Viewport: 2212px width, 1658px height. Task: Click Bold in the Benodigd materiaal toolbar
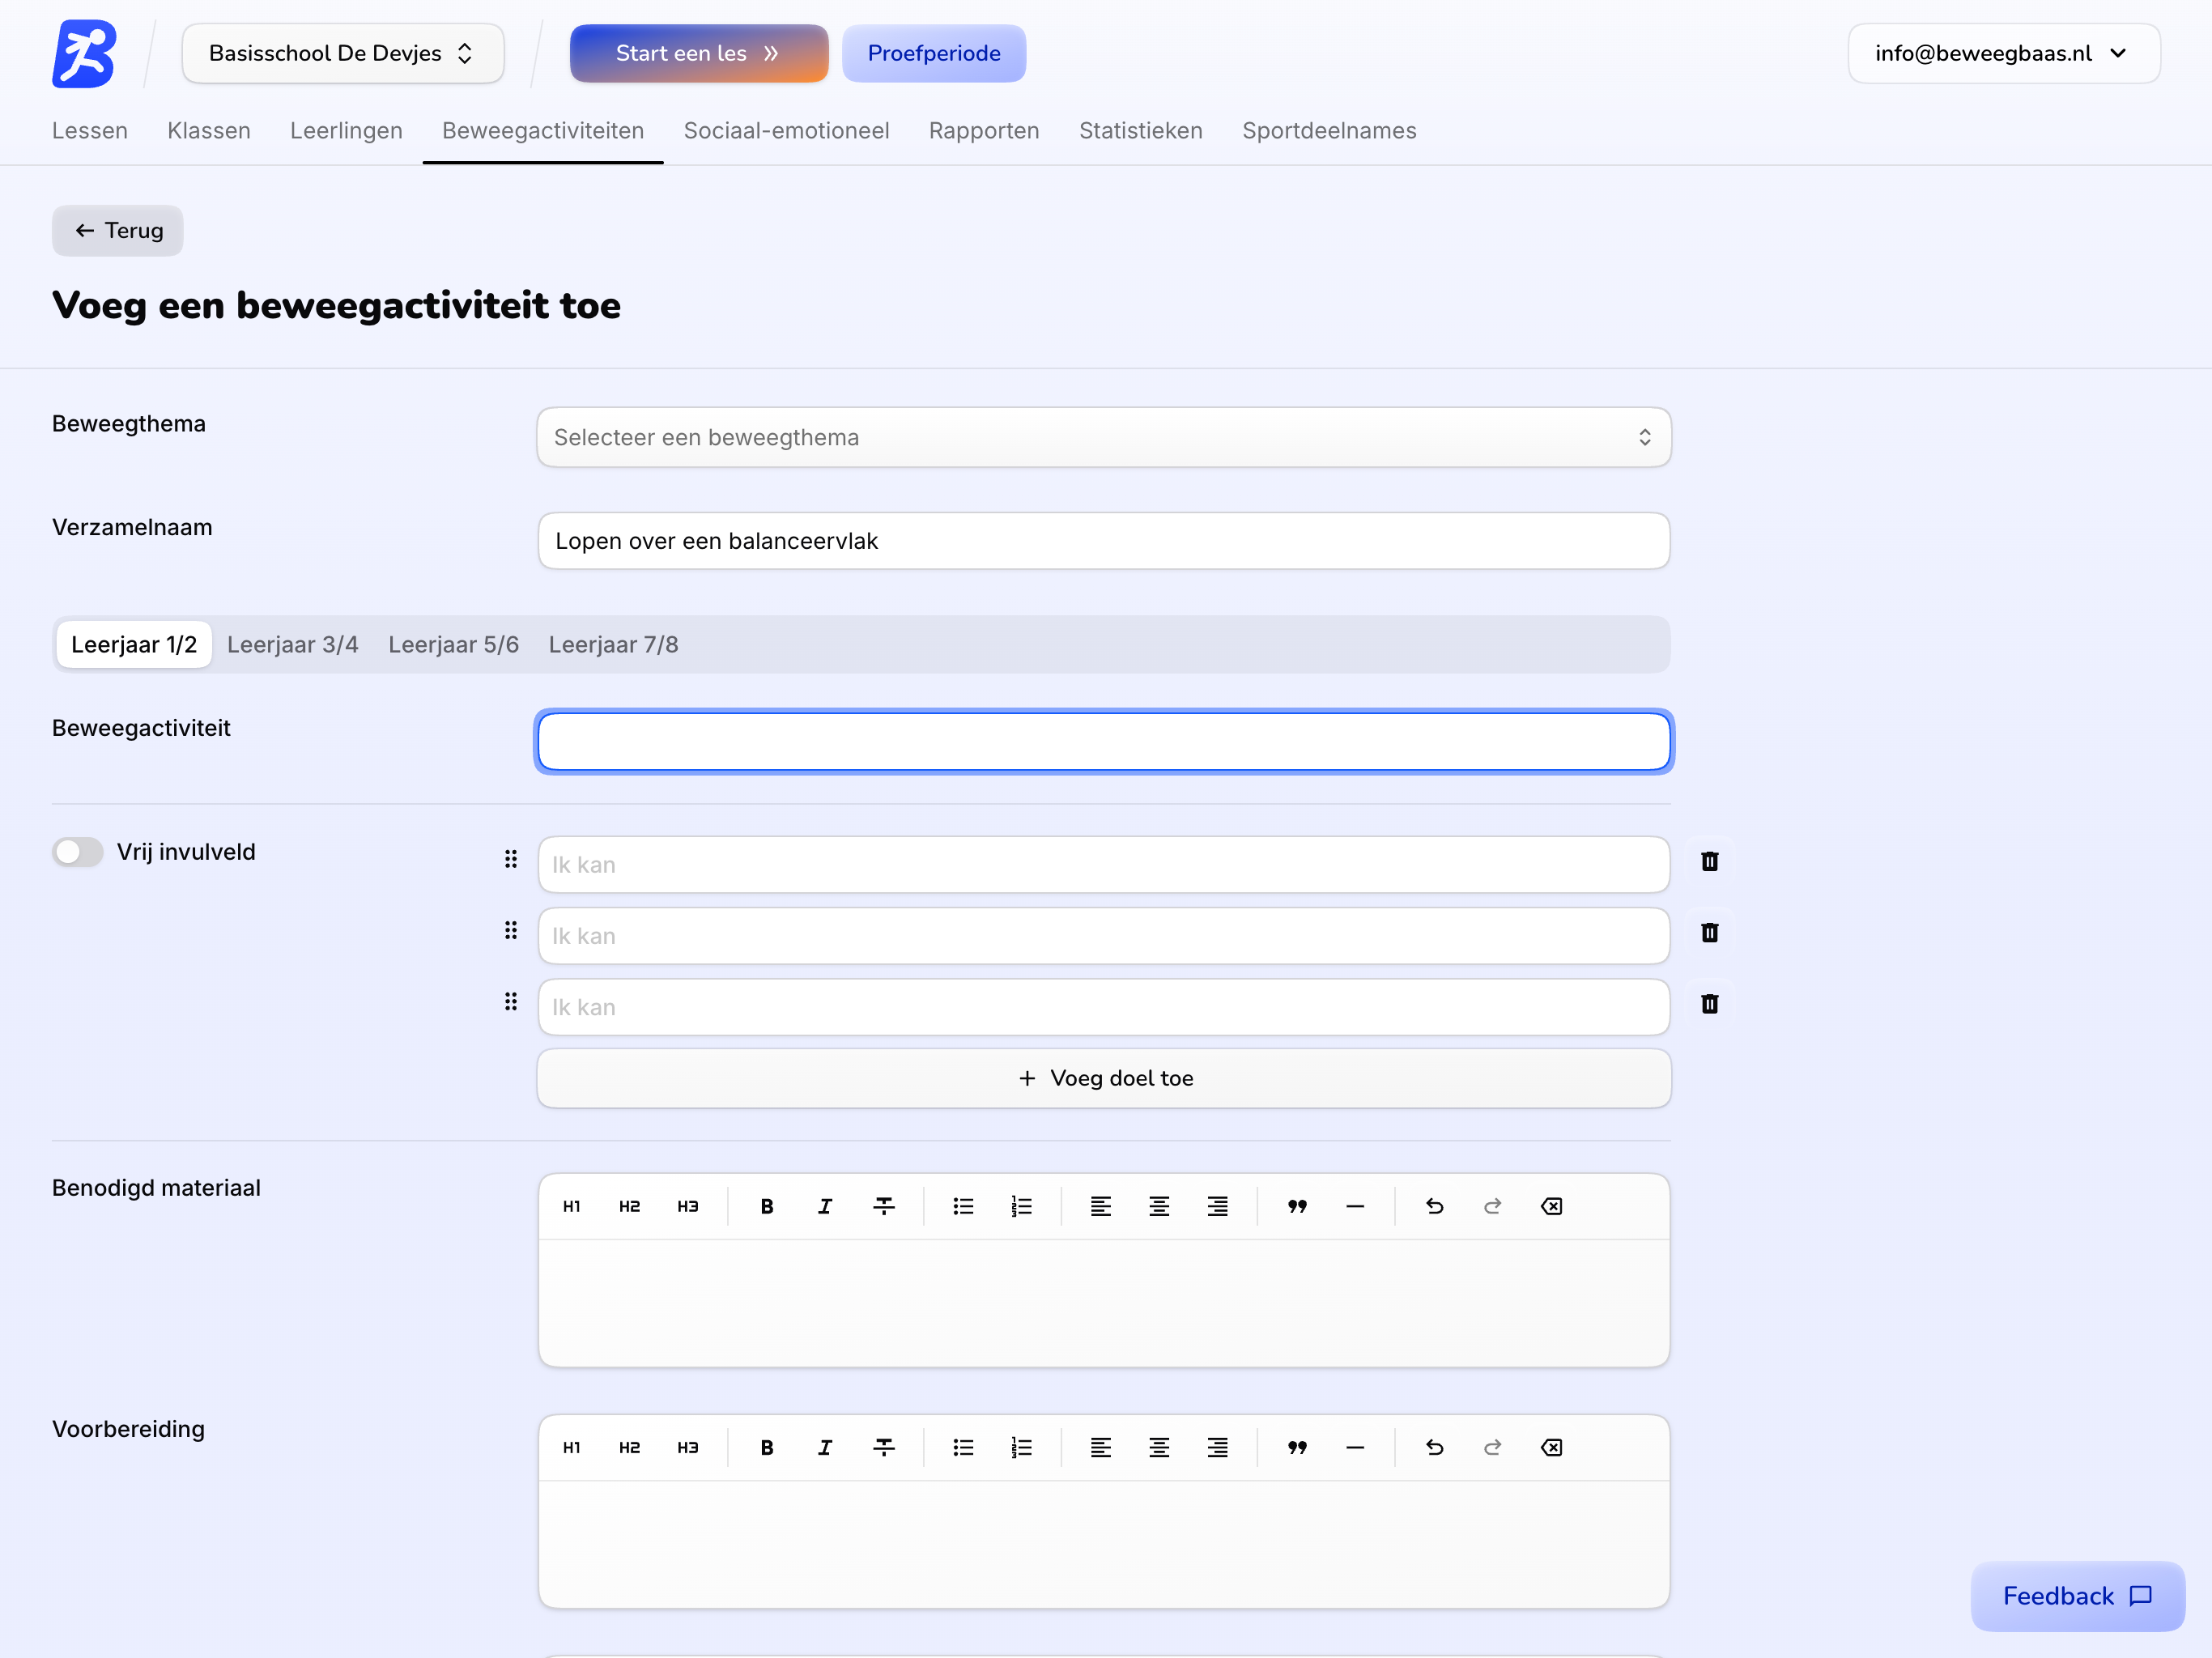[766, 1206]
